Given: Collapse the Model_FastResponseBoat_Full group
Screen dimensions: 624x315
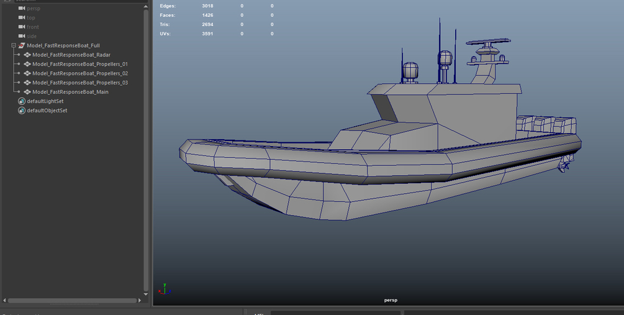Looking at the screenshot, I should point(14,45).
